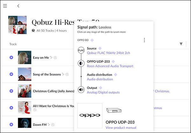Click the Easy on Me track title

41,57
